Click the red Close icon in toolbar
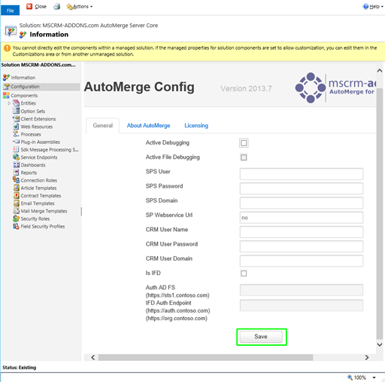The image size is (385, 382). click(29, 6)
